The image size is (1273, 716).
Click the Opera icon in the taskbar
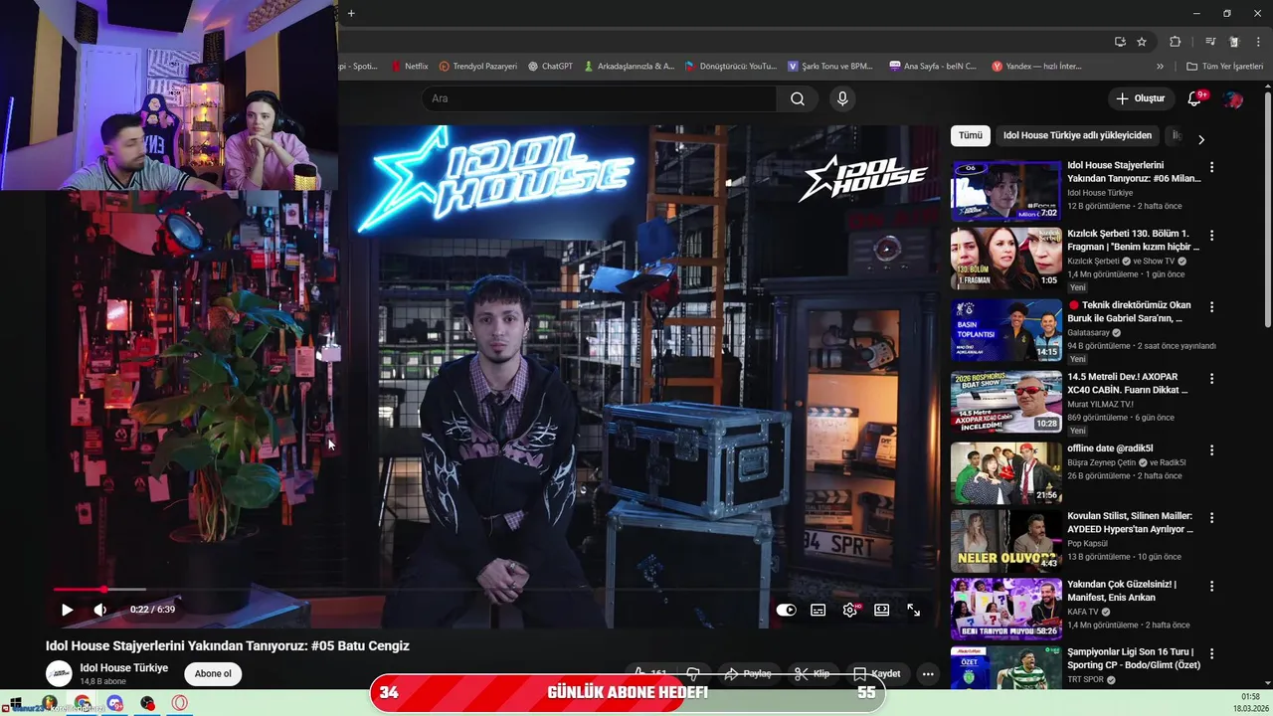click(x=180, y=703)
